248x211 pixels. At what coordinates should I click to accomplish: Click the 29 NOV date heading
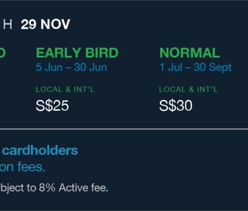tap(46, 24)
